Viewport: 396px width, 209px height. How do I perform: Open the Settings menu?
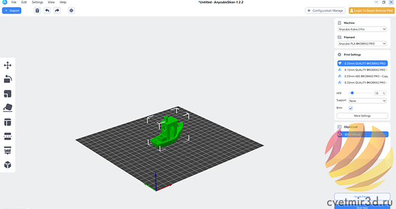click(37, 2)
